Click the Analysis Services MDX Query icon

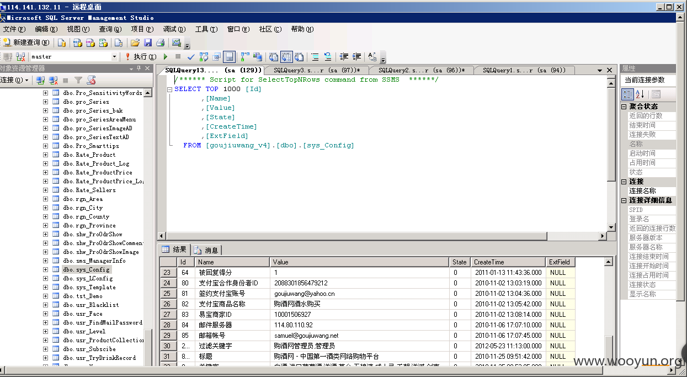[x=77, y=43]
